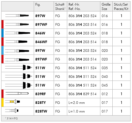Click the light blue band beside 897W size 020
The width and height of the screenshot is (132, 123).
(x=3, y=50)
